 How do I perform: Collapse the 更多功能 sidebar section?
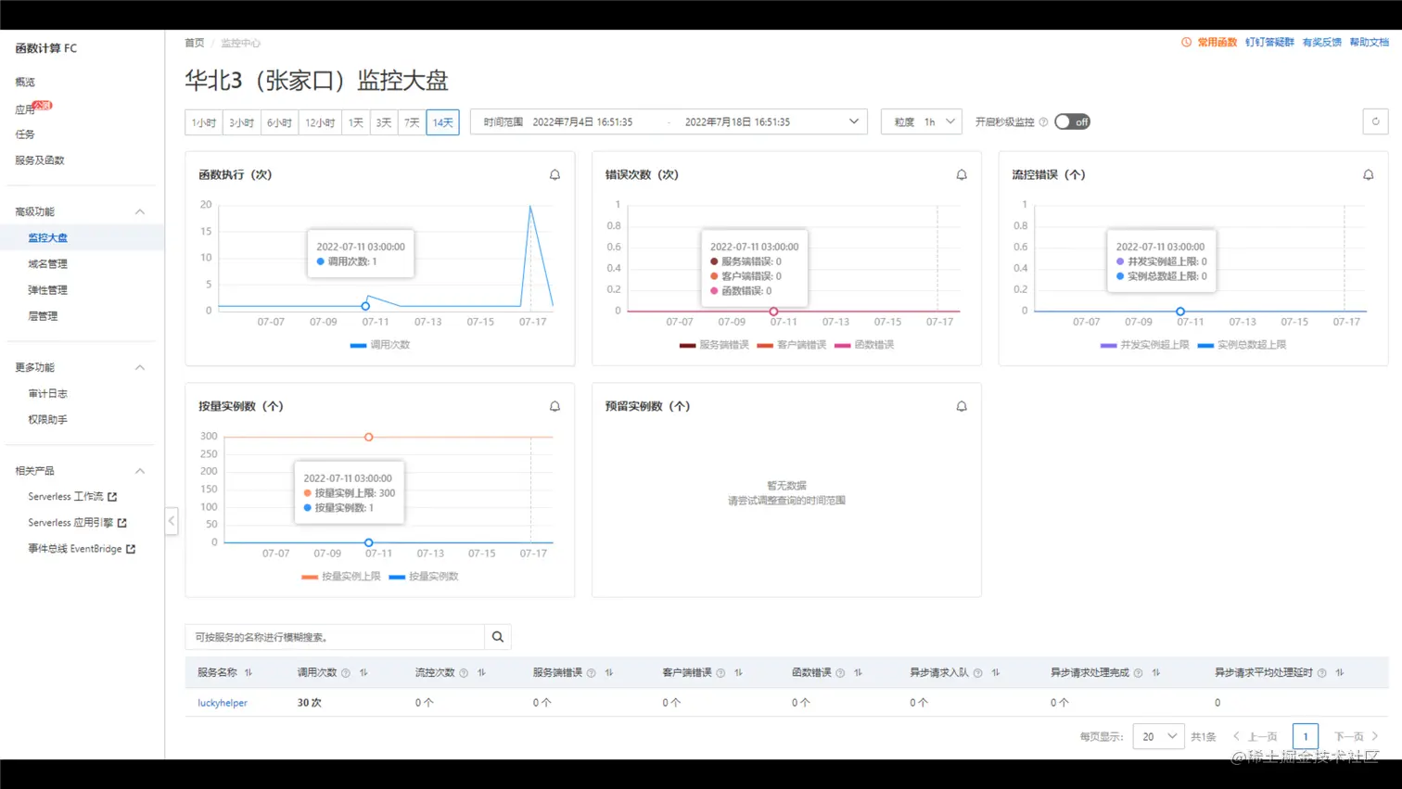(x=140, y=367)
